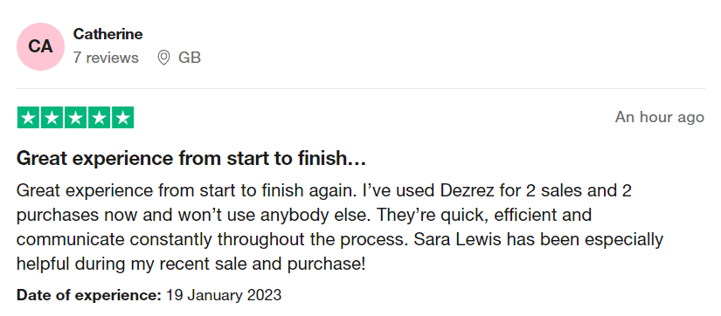Viewport: 721px width, 316px height.
Task: Select the third green rating star
Action: [75, 118]
